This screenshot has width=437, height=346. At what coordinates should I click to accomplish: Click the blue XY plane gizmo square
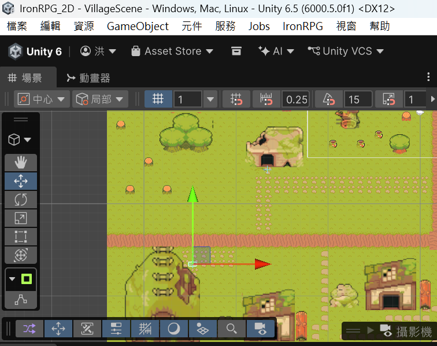tap(202, 255)
